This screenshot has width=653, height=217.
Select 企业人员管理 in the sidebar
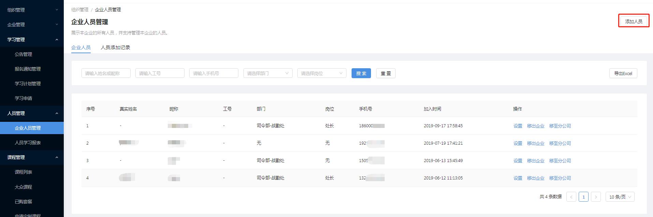32,128
